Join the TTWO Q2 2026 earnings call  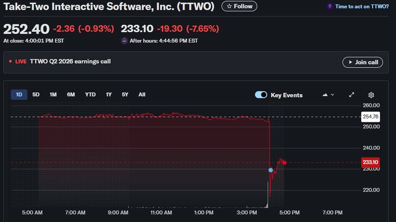pyautogui.click(x=363, y=62)
